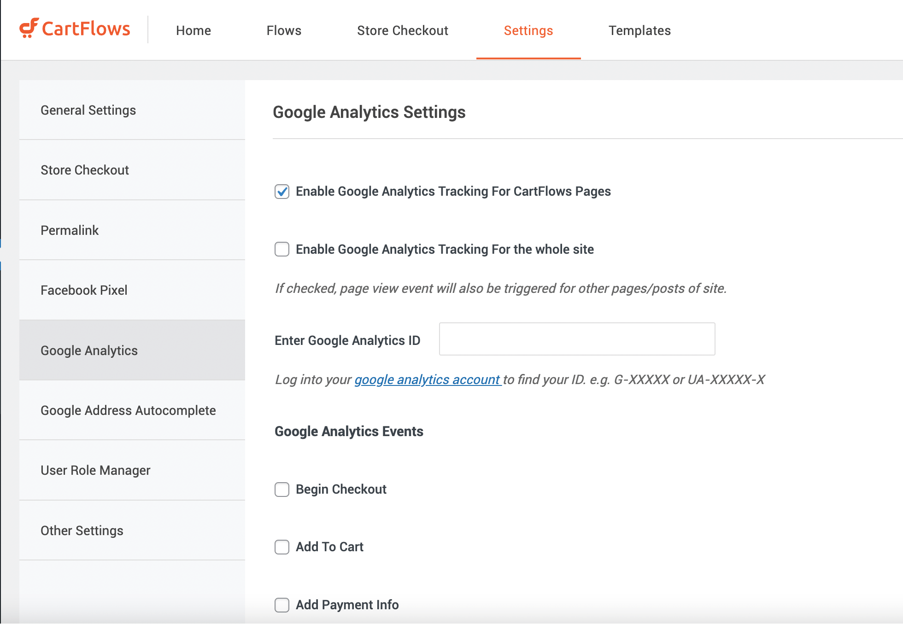Click the Google Analytics ID field
Screen dimensions: 903x624
tap(577, 339)
